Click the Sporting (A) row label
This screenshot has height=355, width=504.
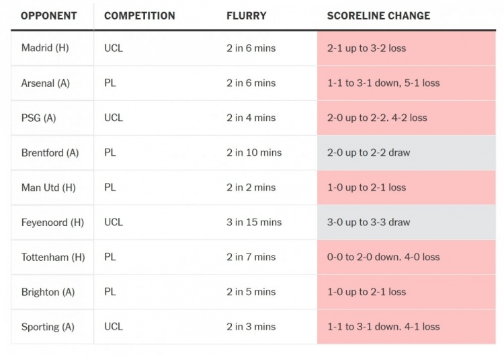click(48, 327)
